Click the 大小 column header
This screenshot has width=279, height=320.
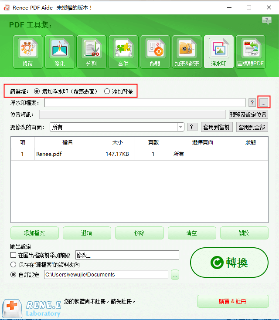(118, 142)
